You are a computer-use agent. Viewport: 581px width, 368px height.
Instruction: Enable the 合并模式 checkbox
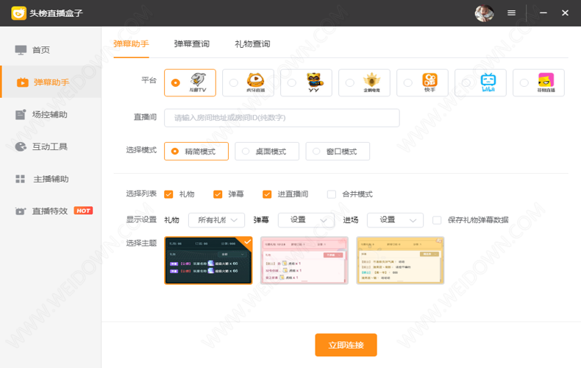tap(332, 194)
